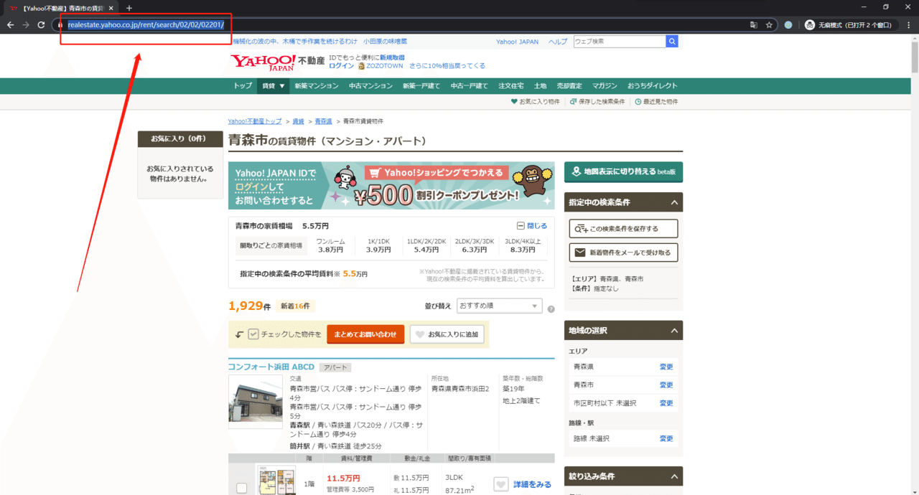Reload the page with the refresh icon
919x495 pixels.
(42, 24)
